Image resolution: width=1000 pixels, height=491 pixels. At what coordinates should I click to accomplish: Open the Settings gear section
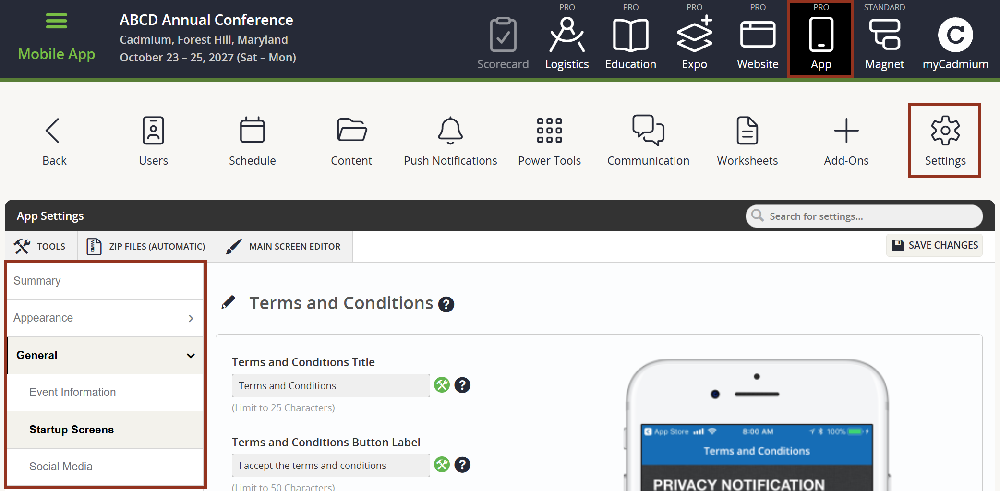(945, 140)
